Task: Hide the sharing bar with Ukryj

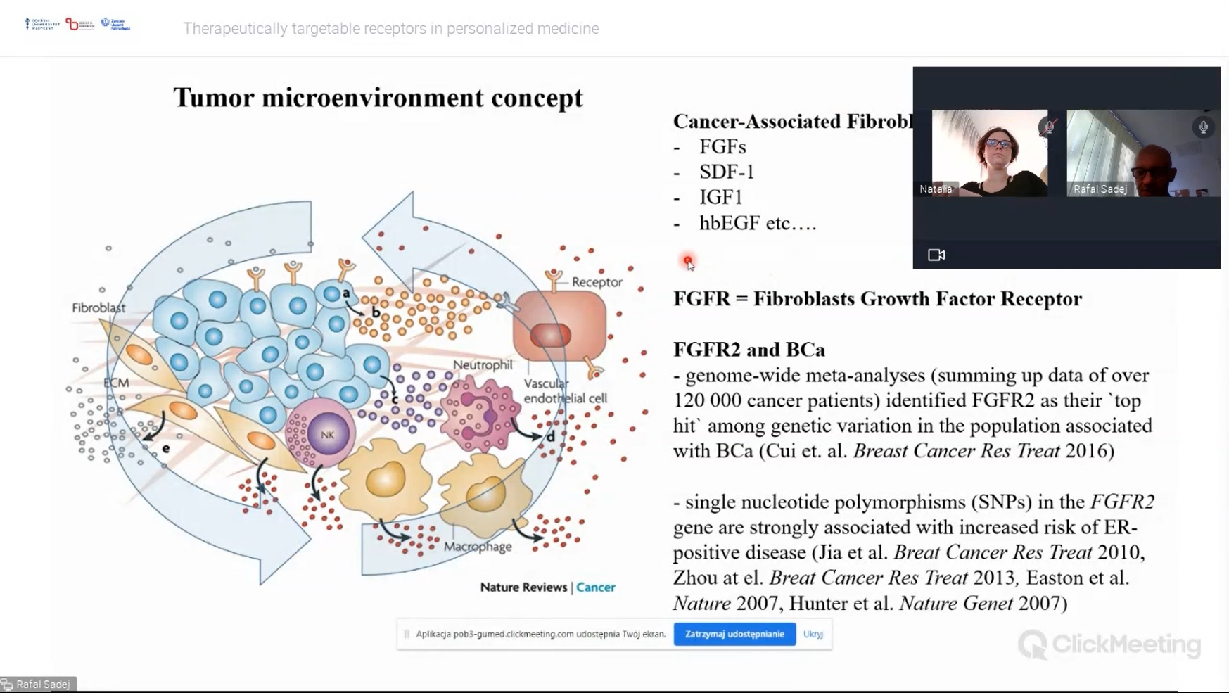Action: (813, 634)
